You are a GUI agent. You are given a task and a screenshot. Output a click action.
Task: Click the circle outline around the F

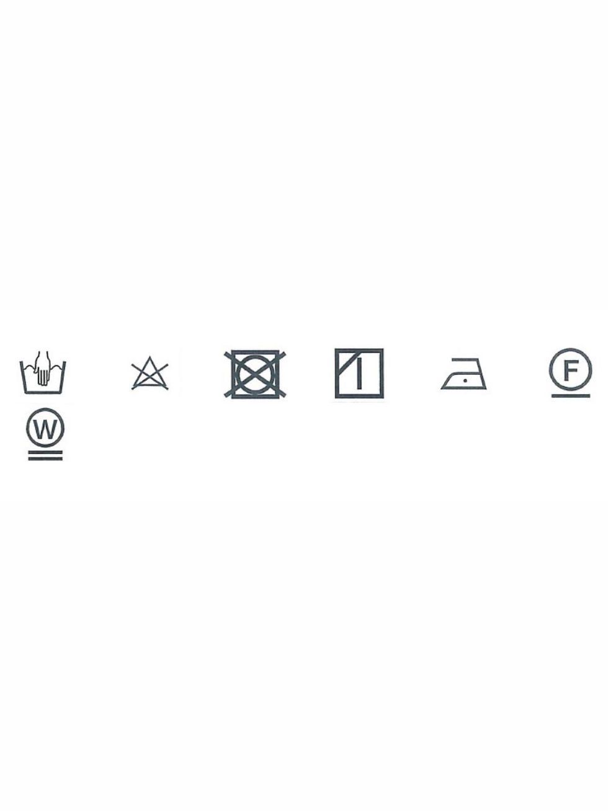click(x=570, y=370)
